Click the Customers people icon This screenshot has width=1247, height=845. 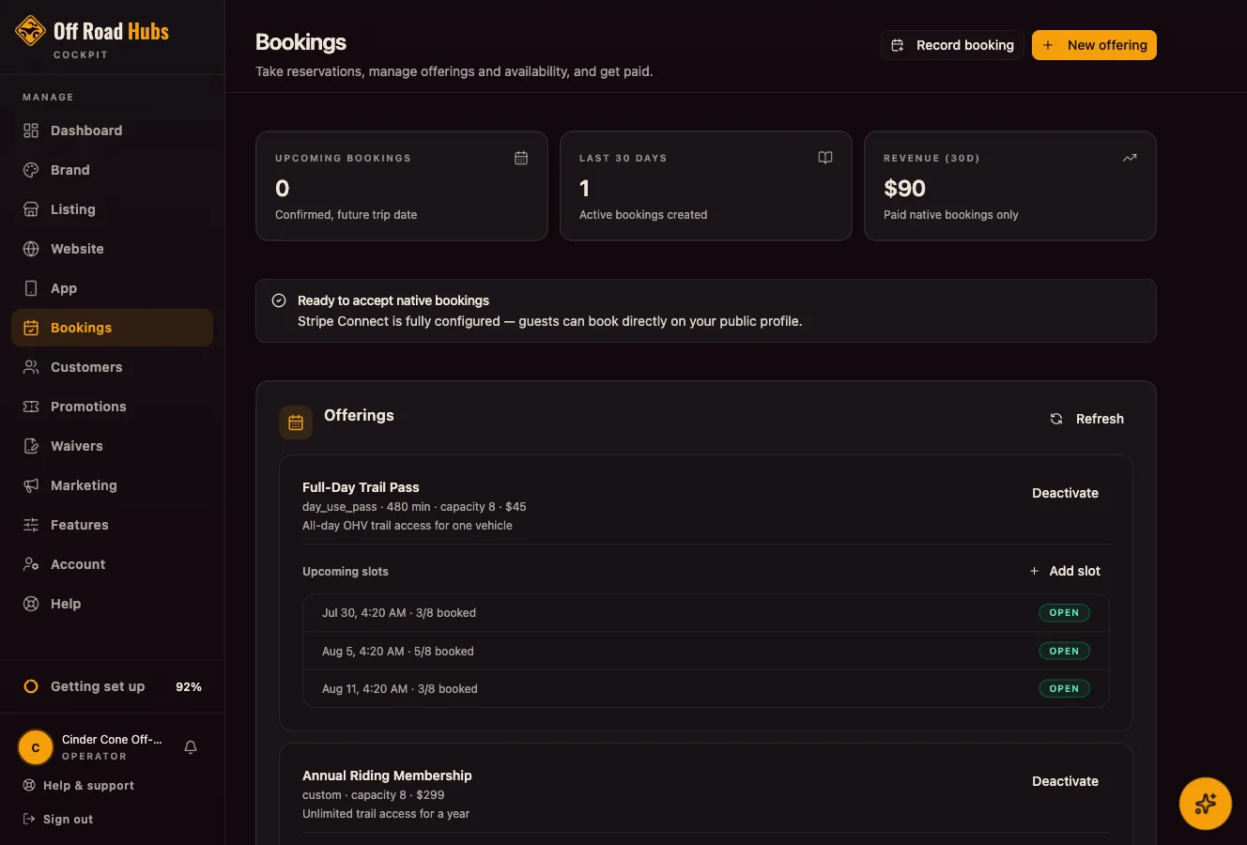(31, 367)
